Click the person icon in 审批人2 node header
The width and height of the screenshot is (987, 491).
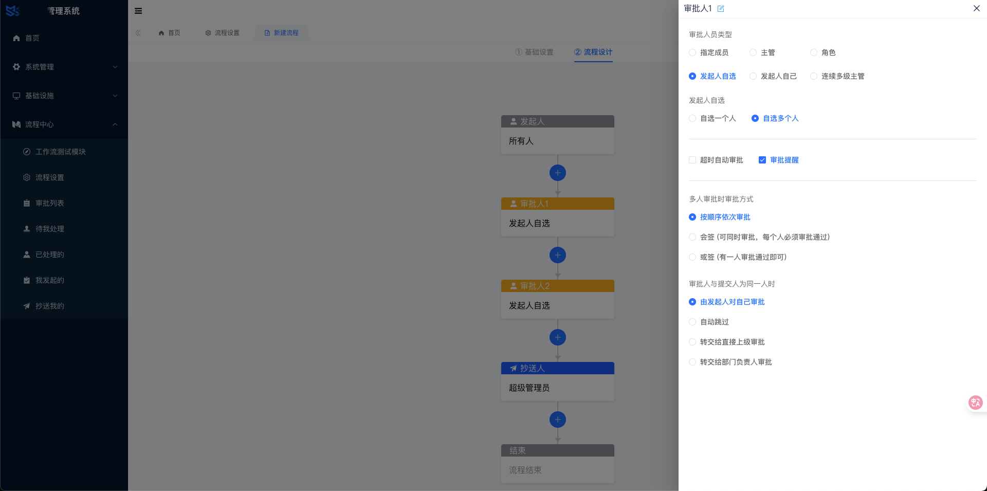click(x=514, y=286)
